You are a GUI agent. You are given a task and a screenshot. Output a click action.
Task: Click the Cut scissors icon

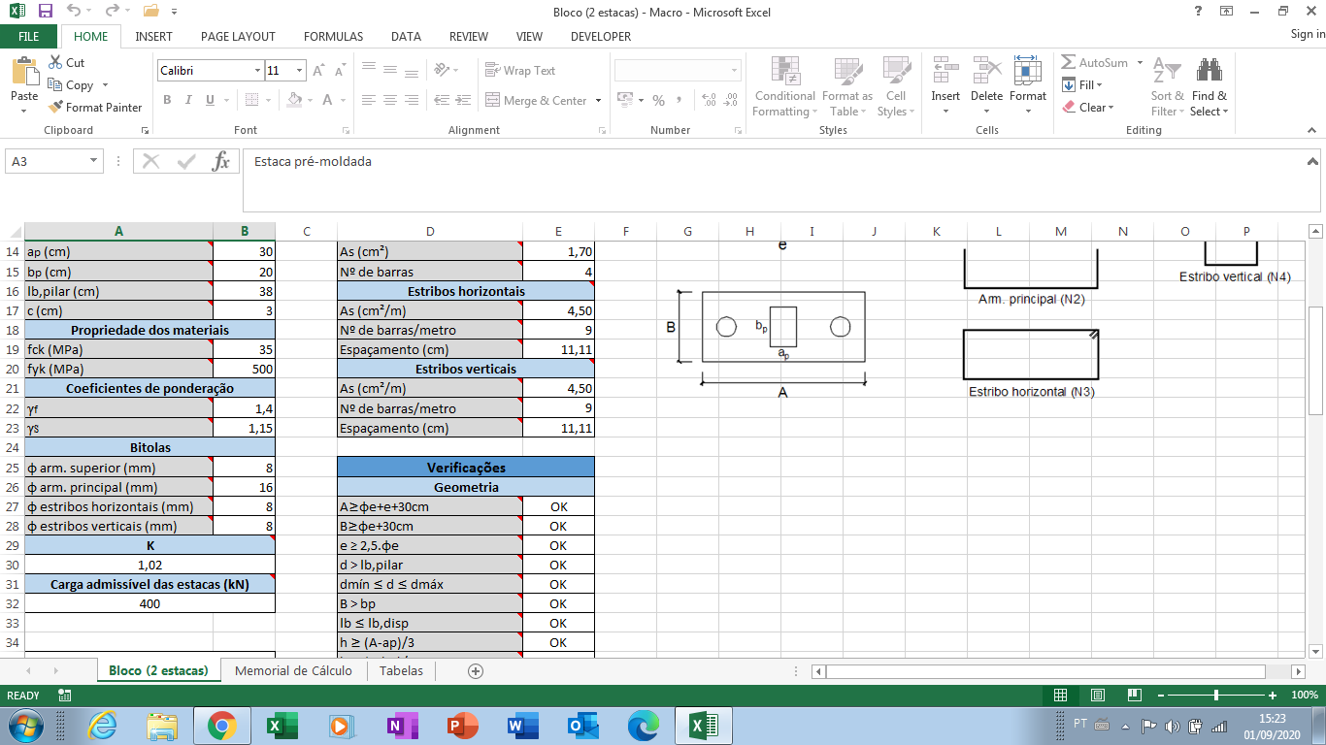pos(55,62)
